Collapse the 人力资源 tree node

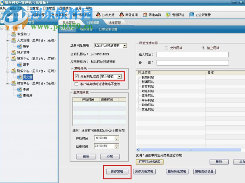[x=7, y=40]
